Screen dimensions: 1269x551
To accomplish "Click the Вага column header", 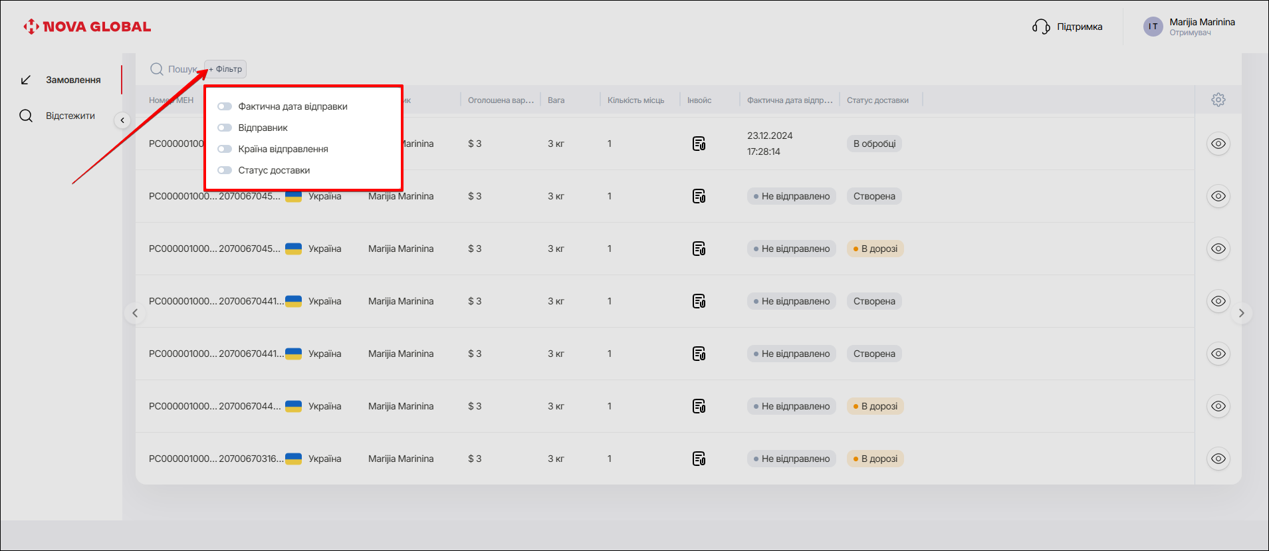I will (556, 100).
